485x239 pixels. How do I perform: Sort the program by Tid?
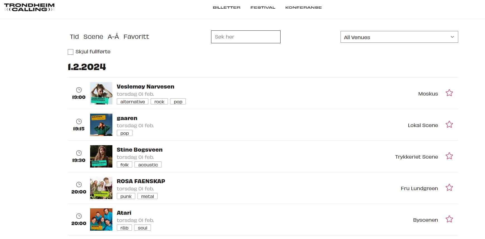[x=74, y=37]
